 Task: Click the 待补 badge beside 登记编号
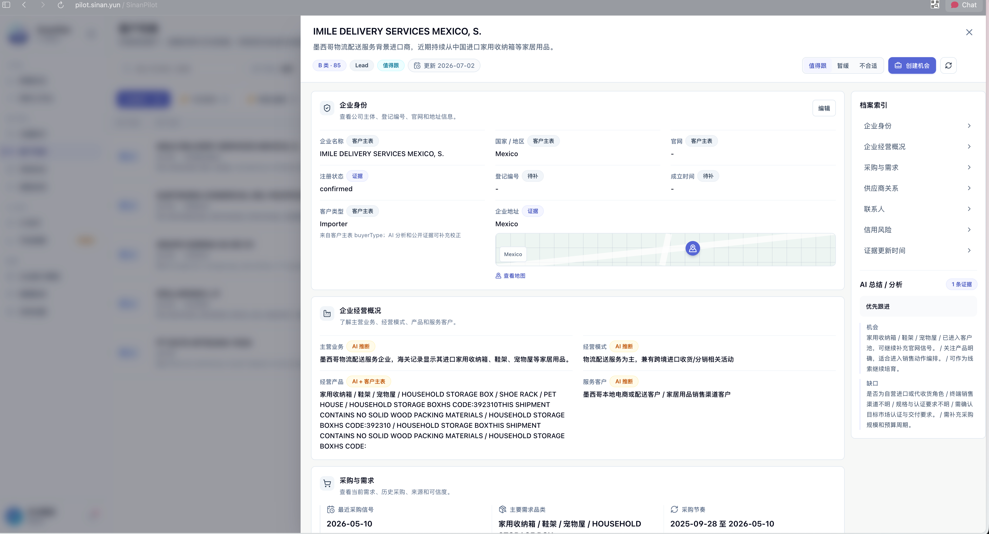click(533, 176)
